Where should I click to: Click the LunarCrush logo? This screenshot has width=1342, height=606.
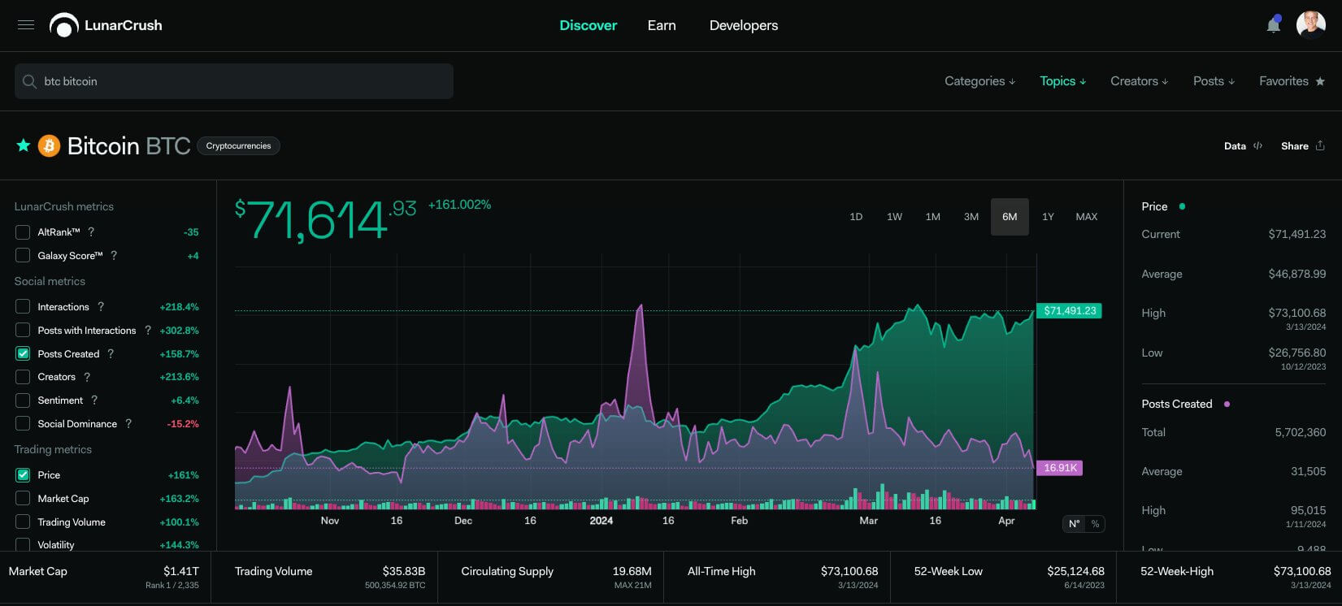106,25
